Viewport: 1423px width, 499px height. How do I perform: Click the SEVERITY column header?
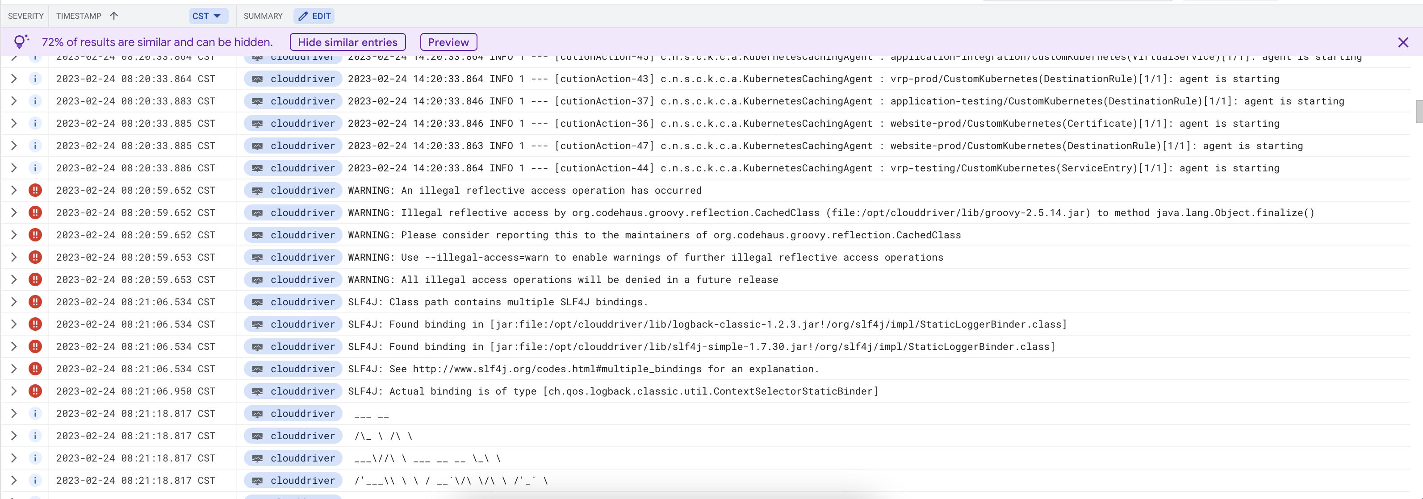[x=25, y=16]
